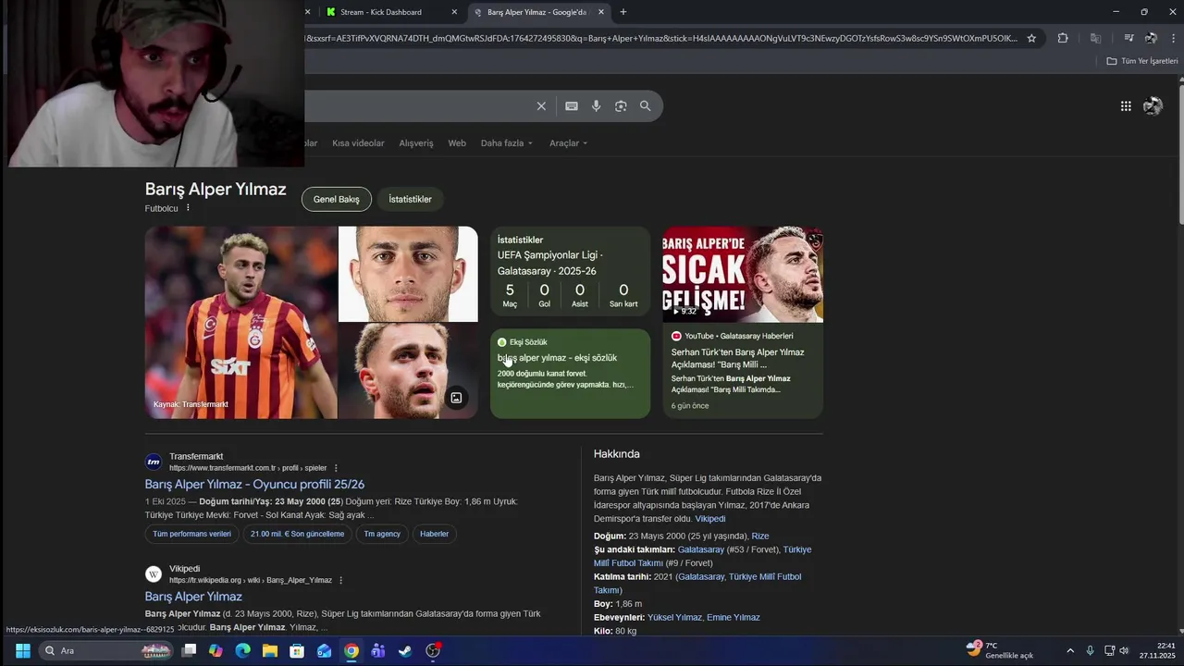This screenshot has width=1184, height=666.
Task: Open the Emine Yılmaz parent link
Action: pos(734,618)
